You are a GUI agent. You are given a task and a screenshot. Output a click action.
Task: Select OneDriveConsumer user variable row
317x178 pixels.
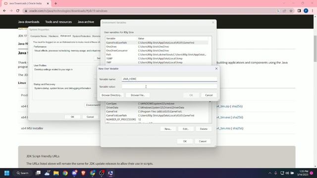(157, 50)
